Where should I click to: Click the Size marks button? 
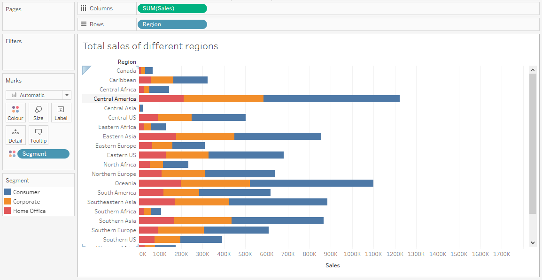tap(38, 112)
